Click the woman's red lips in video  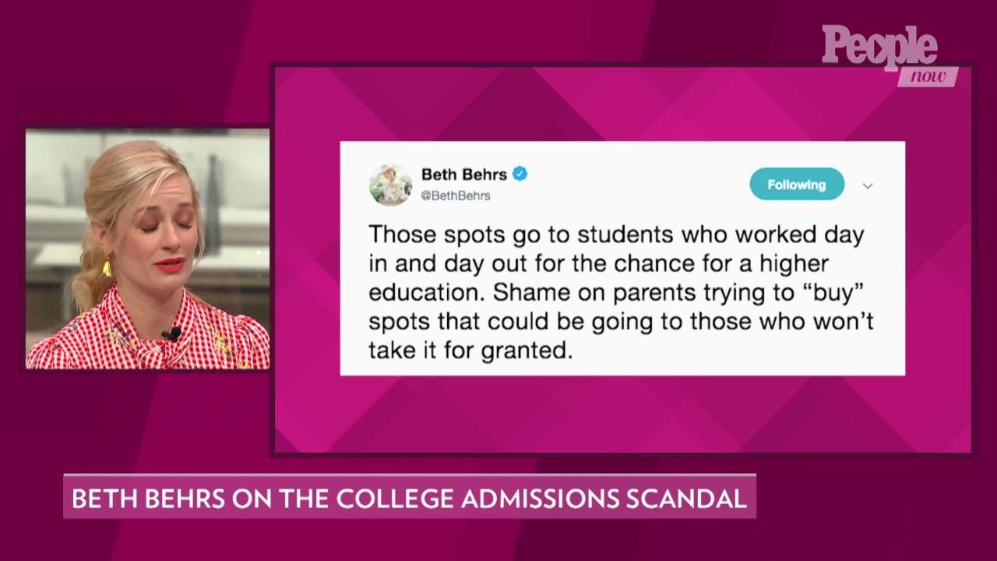point(169,264)
